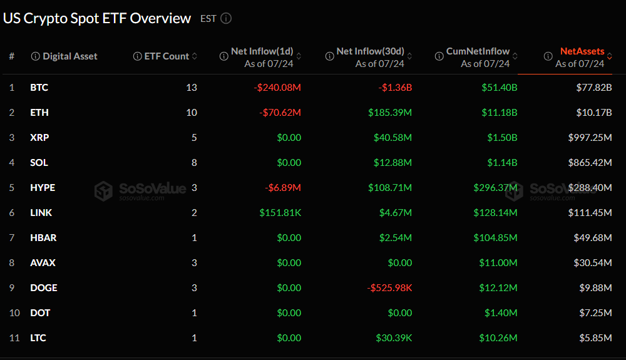Sort by Net Inflow(1d) arrows
The image size is (626, 360).
299,56
